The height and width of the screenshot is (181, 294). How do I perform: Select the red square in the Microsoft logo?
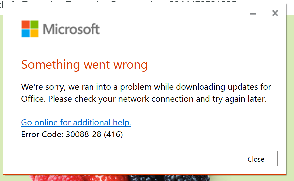[x=26, y=24]
